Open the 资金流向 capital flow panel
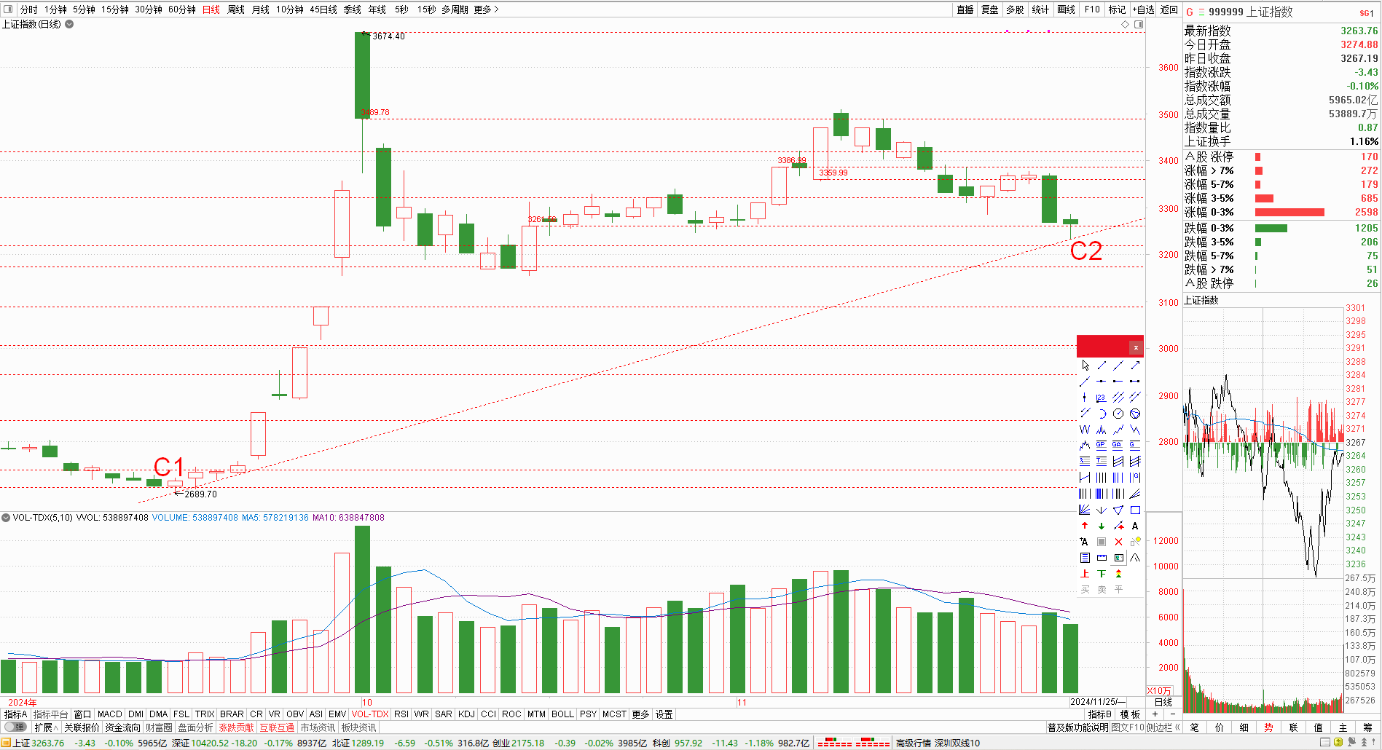 pos(122,727)
